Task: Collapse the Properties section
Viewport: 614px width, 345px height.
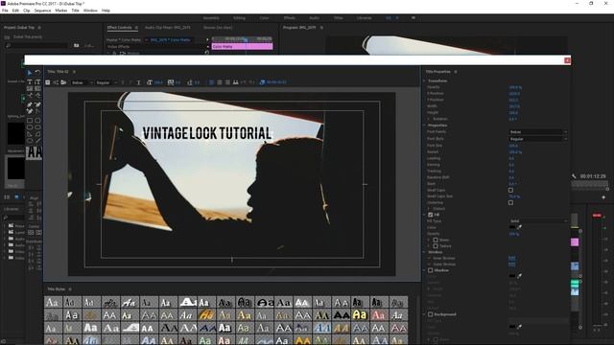Action: coord(424,126)
